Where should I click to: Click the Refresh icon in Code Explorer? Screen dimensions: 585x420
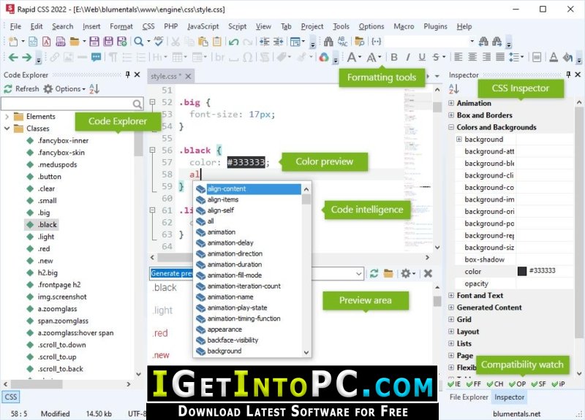(8, 88)
